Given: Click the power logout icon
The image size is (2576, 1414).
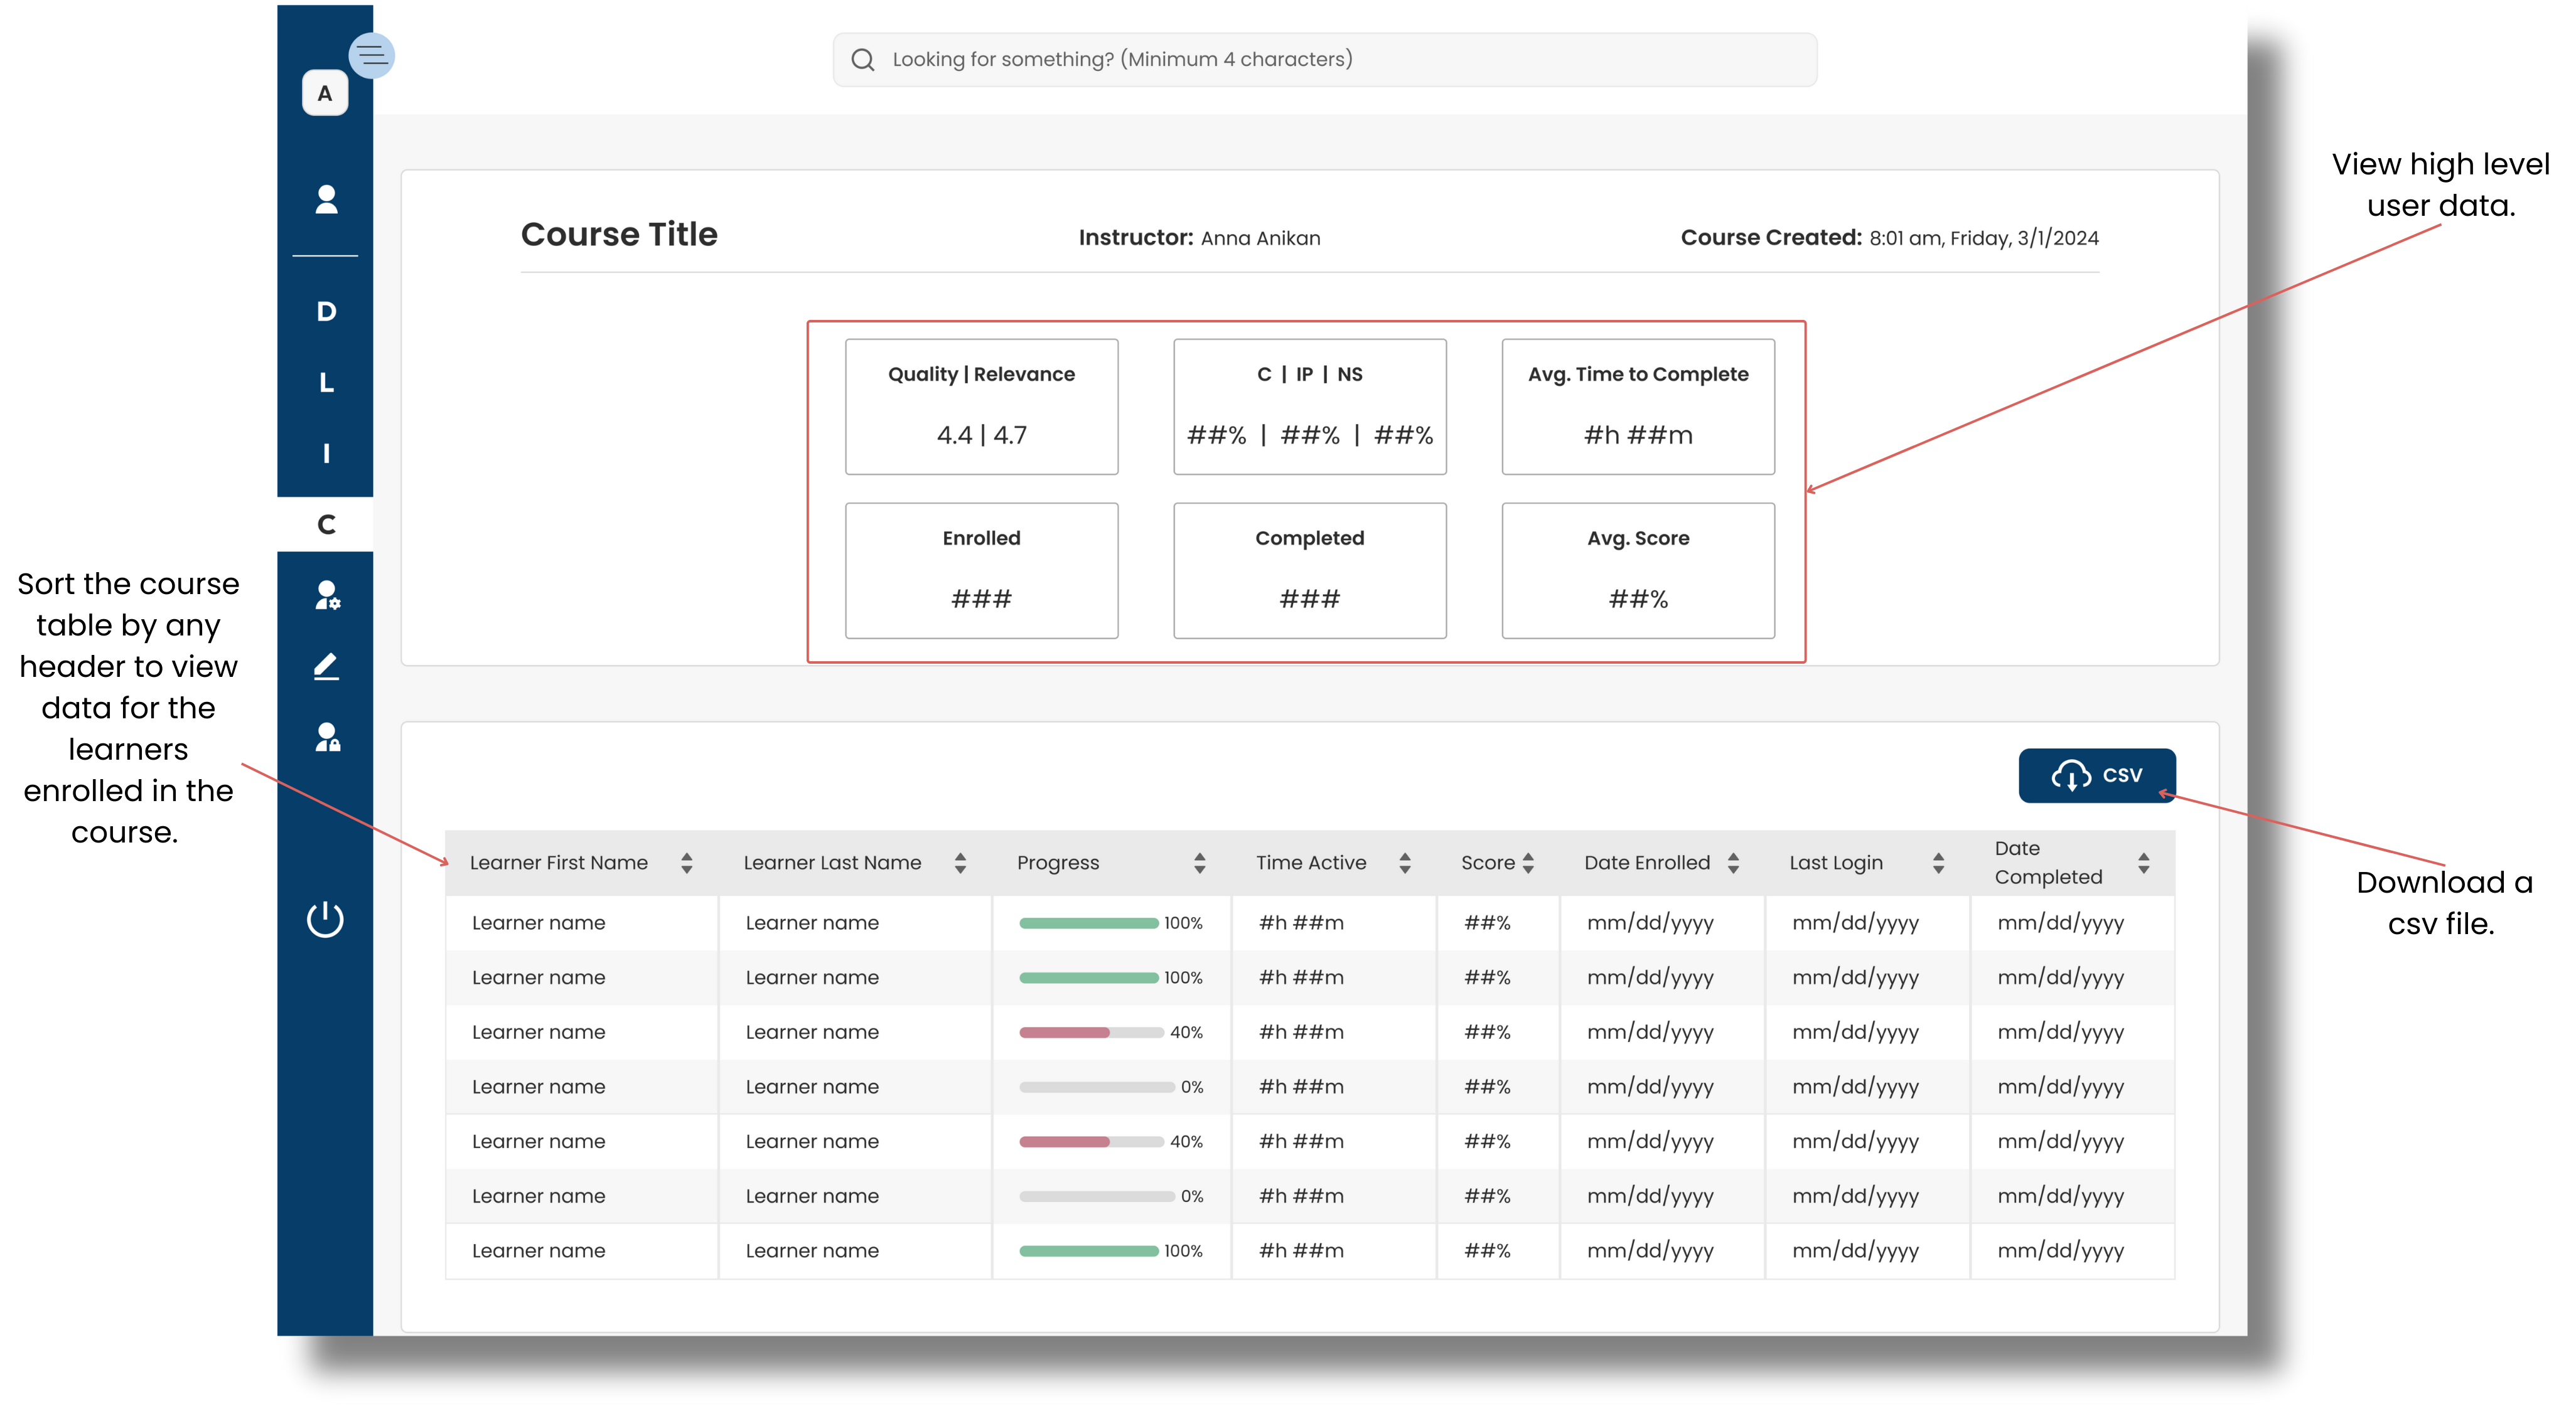Looking at the screenshot, I should click(325, 919).
